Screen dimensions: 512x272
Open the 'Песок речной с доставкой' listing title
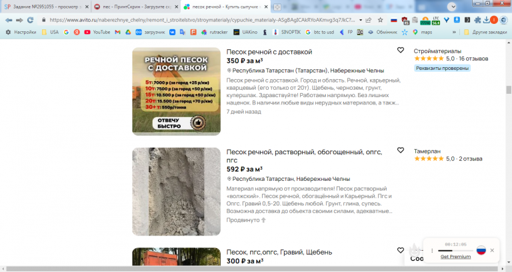coord(269,52)
